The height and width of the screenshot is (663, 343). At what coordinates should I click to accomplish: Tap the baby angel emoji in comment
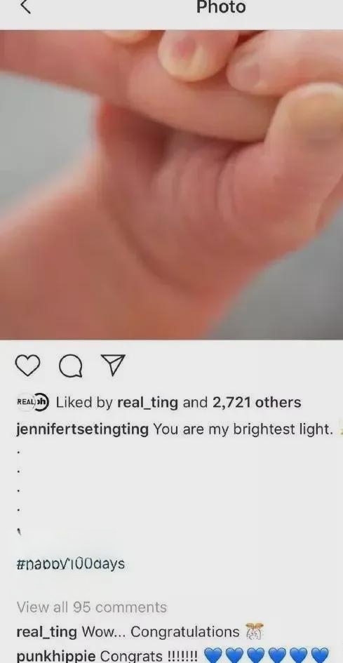pos(254,631)
